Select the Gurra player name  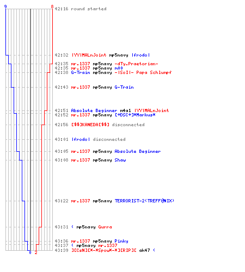(105, 227)
